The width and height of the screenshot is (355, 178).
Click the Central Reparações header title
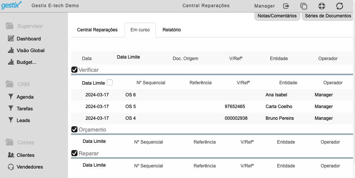coord(206,6)
